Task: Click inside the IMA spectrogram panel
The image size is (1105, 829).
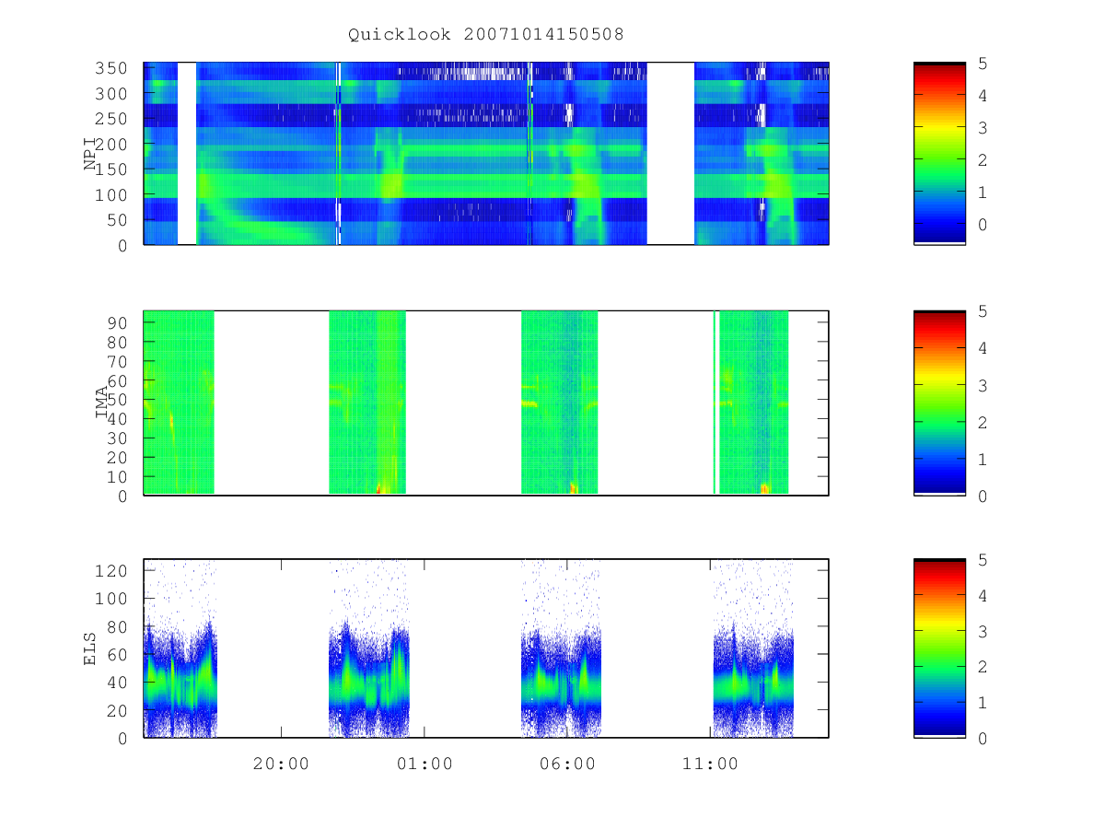Action: 486,403
